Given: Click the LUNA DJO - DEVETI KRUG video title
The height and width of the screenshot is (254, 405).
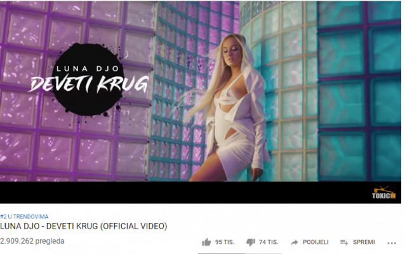Looking at the screenshot, I should coord(84,226).
